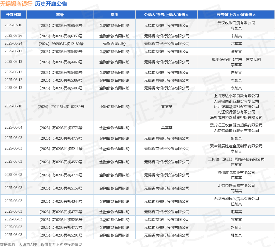The height and width of the screenshot is (247, 275).
Task: Click the 无锡锡商银行 title text
Action: point(16,4)
